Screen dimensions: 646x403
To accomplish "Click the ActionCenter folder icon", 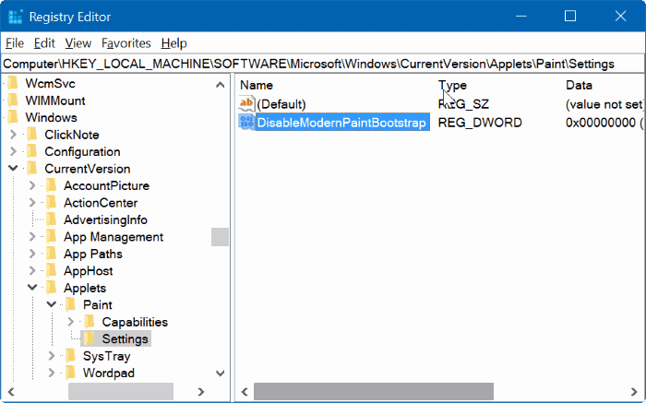I will (51, 203).
